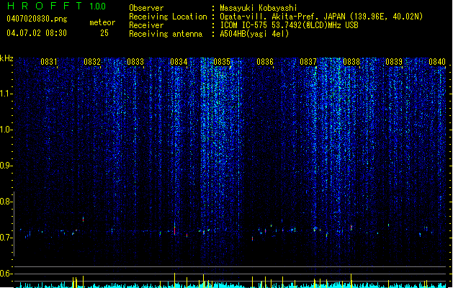Click the 0.6 frequency axis label
453x288 pixels.
pos(6,274)
